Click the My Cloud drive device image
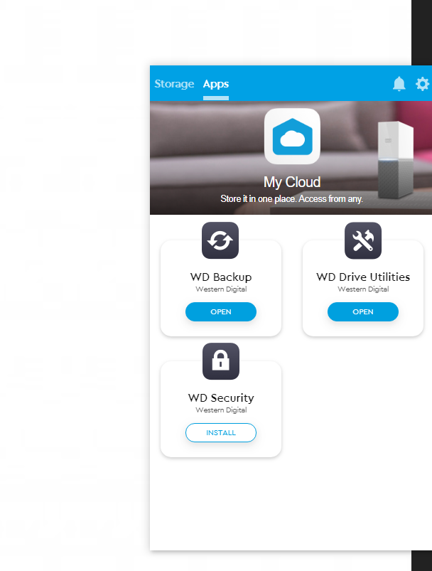This screenshot has height=571, width=432. tap(396, 159)
